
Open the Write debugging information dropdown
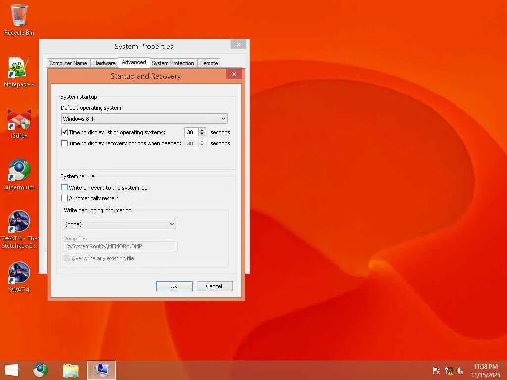click(x=120, y=224)
